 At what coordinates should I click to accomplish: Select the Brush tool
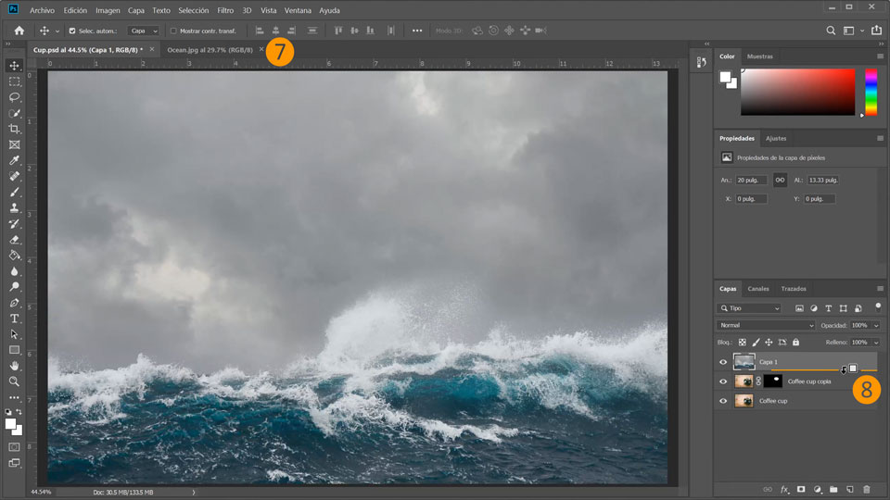pos(14,193)
